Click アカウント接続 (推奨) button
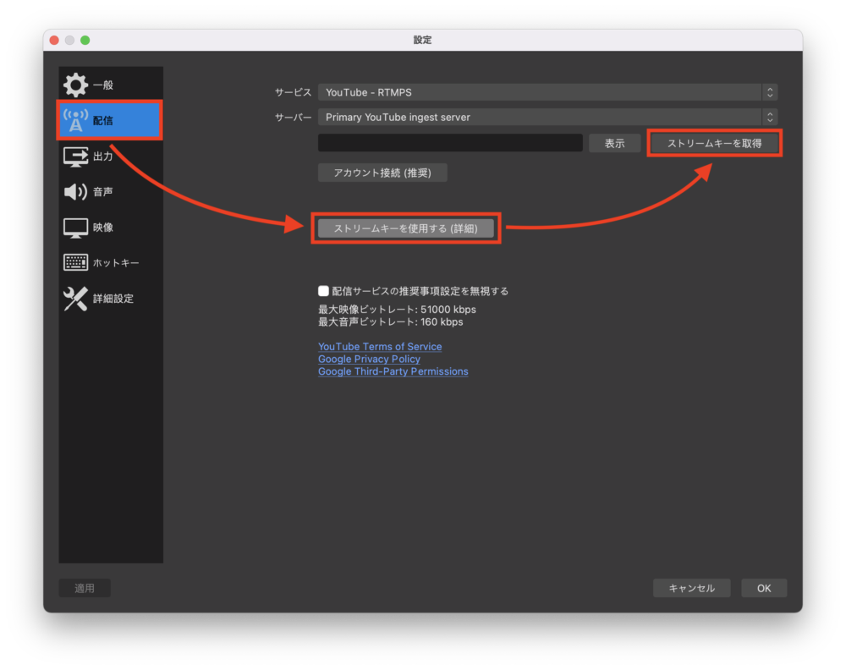Screen dimensions: 846x670 [382, 173]
